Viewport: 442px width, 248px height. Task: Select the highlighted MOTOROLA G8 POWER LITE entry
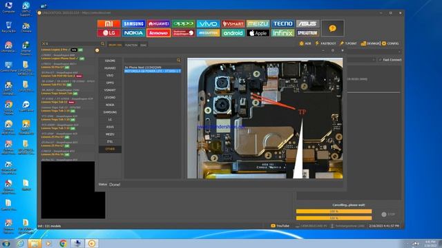pyautogui.click(x=153, y=71)
